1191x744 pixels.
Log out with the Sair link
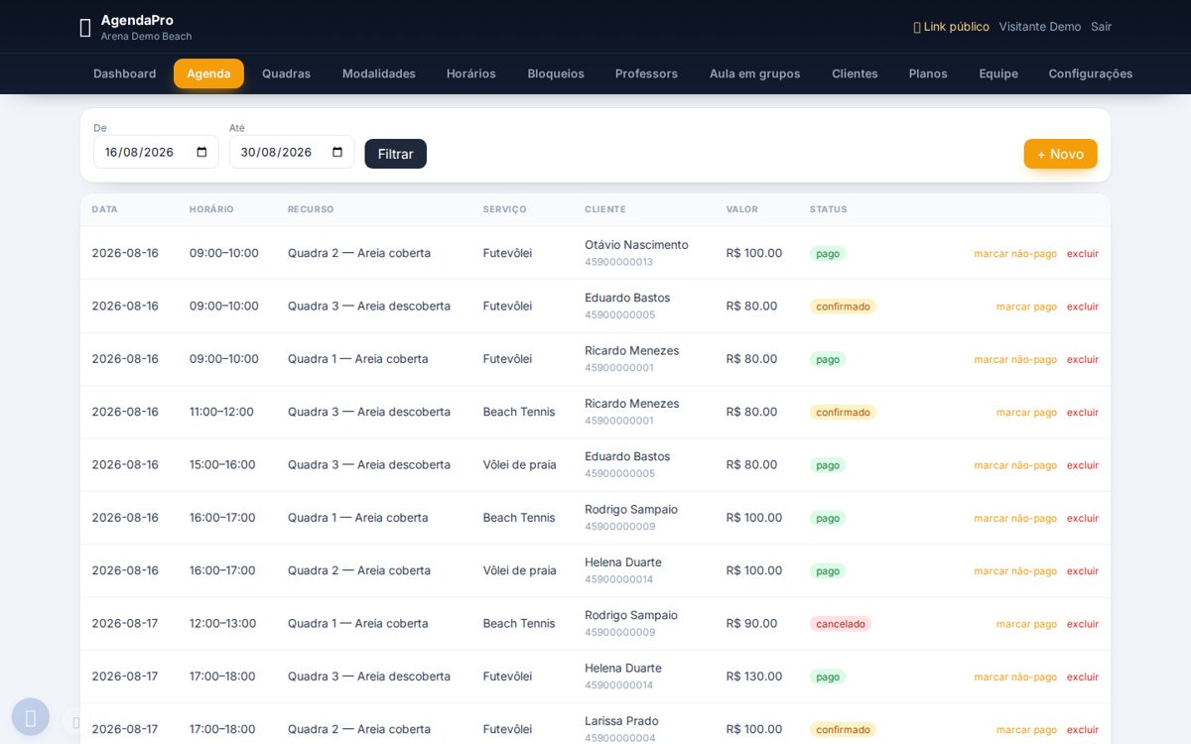(x=1101, y=27)
